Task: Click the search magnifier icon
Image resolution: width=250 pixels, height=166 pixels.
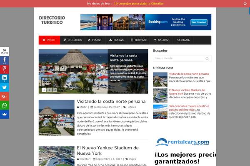Action: coord(207,59)
